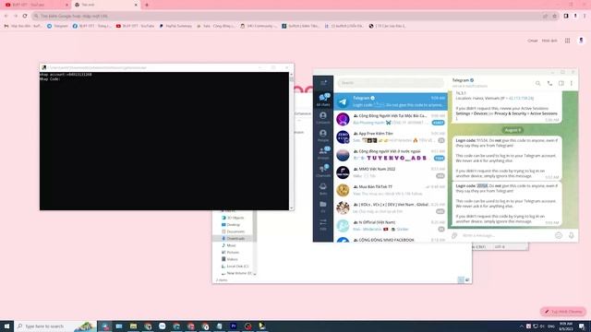Click the Chrome reload button
This screenshot has height=332, width=591.
tap(25, 16)
